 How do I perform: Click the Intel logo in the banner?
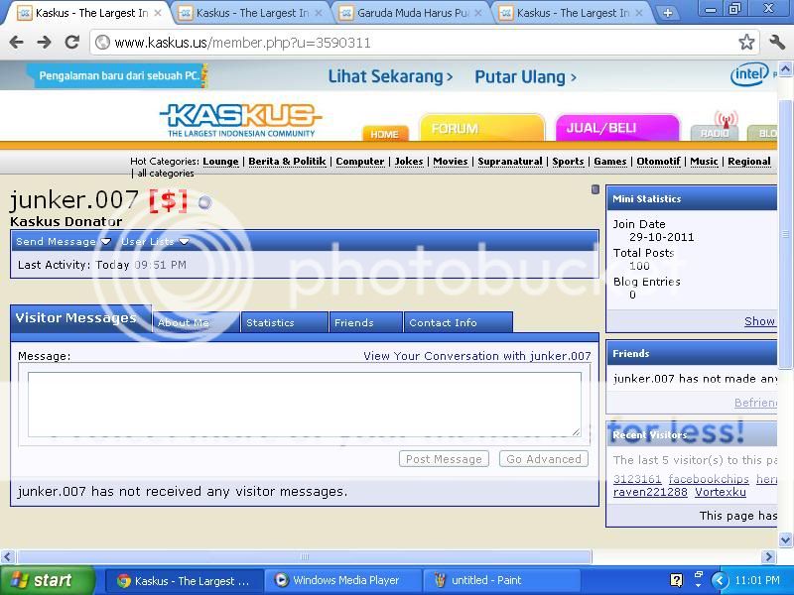click(749, 75)
